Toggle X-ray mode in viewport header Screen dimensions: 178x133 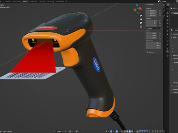click(x=122, y=132)
